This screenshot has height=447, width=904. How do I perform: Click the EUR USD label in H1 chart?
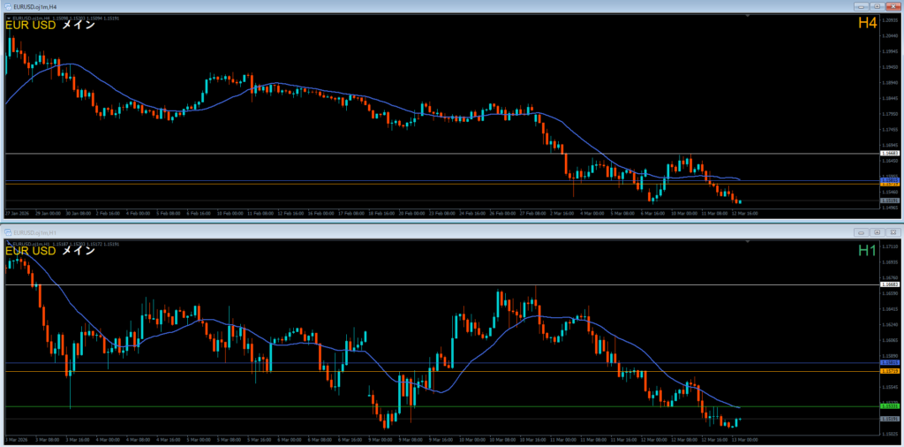point(31,251)
